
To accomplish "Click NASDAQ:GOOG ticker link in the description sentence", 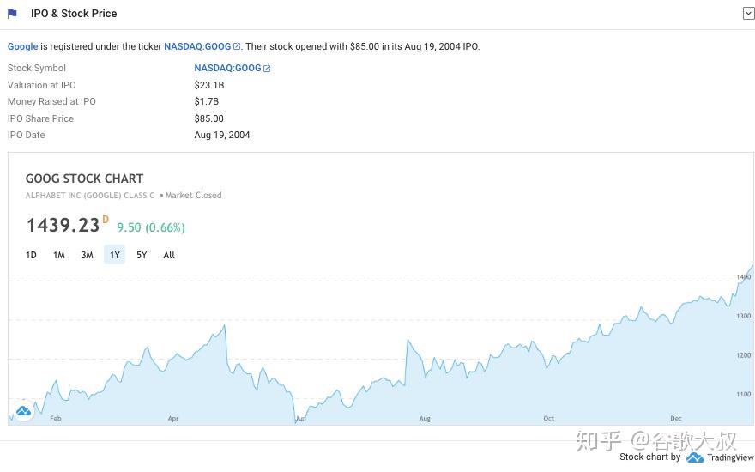I will tap(197, 46).
